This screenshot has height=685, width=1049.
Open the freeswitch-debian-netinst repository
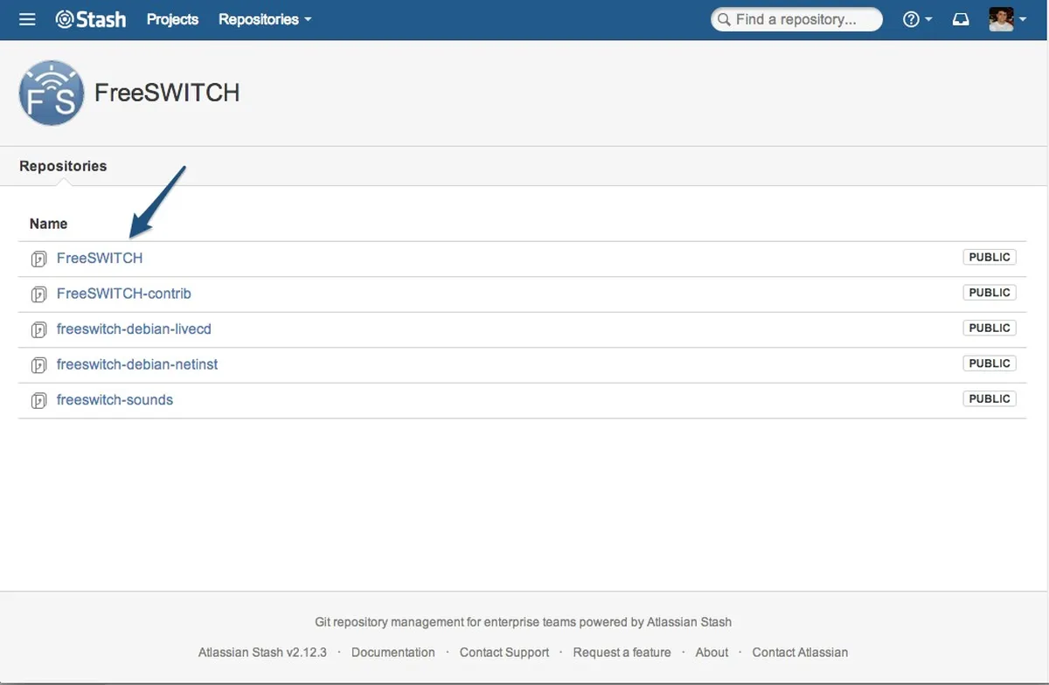(137, 364)
